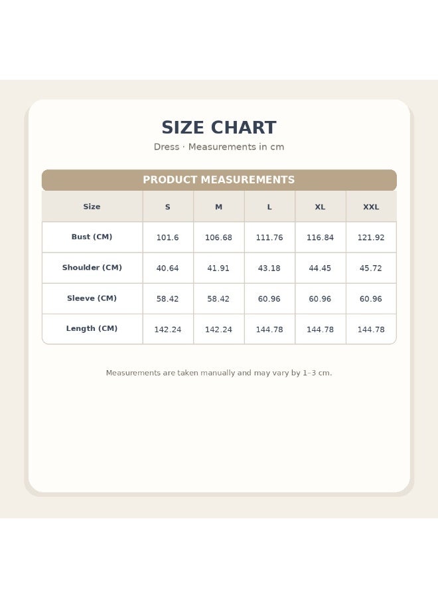Click the shoulder value 43.18
Viewport: 438px width, 598px height.
[269, 268]
